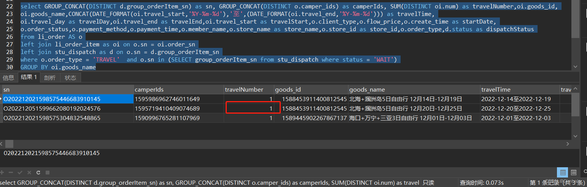
Task: Click the travelTime column header
Action: (520, 90)
